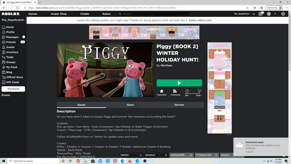Click the vertical Shop Now clothing ad
The height and width of the screenshot is (164, 291).
click(x=220, y=88)
